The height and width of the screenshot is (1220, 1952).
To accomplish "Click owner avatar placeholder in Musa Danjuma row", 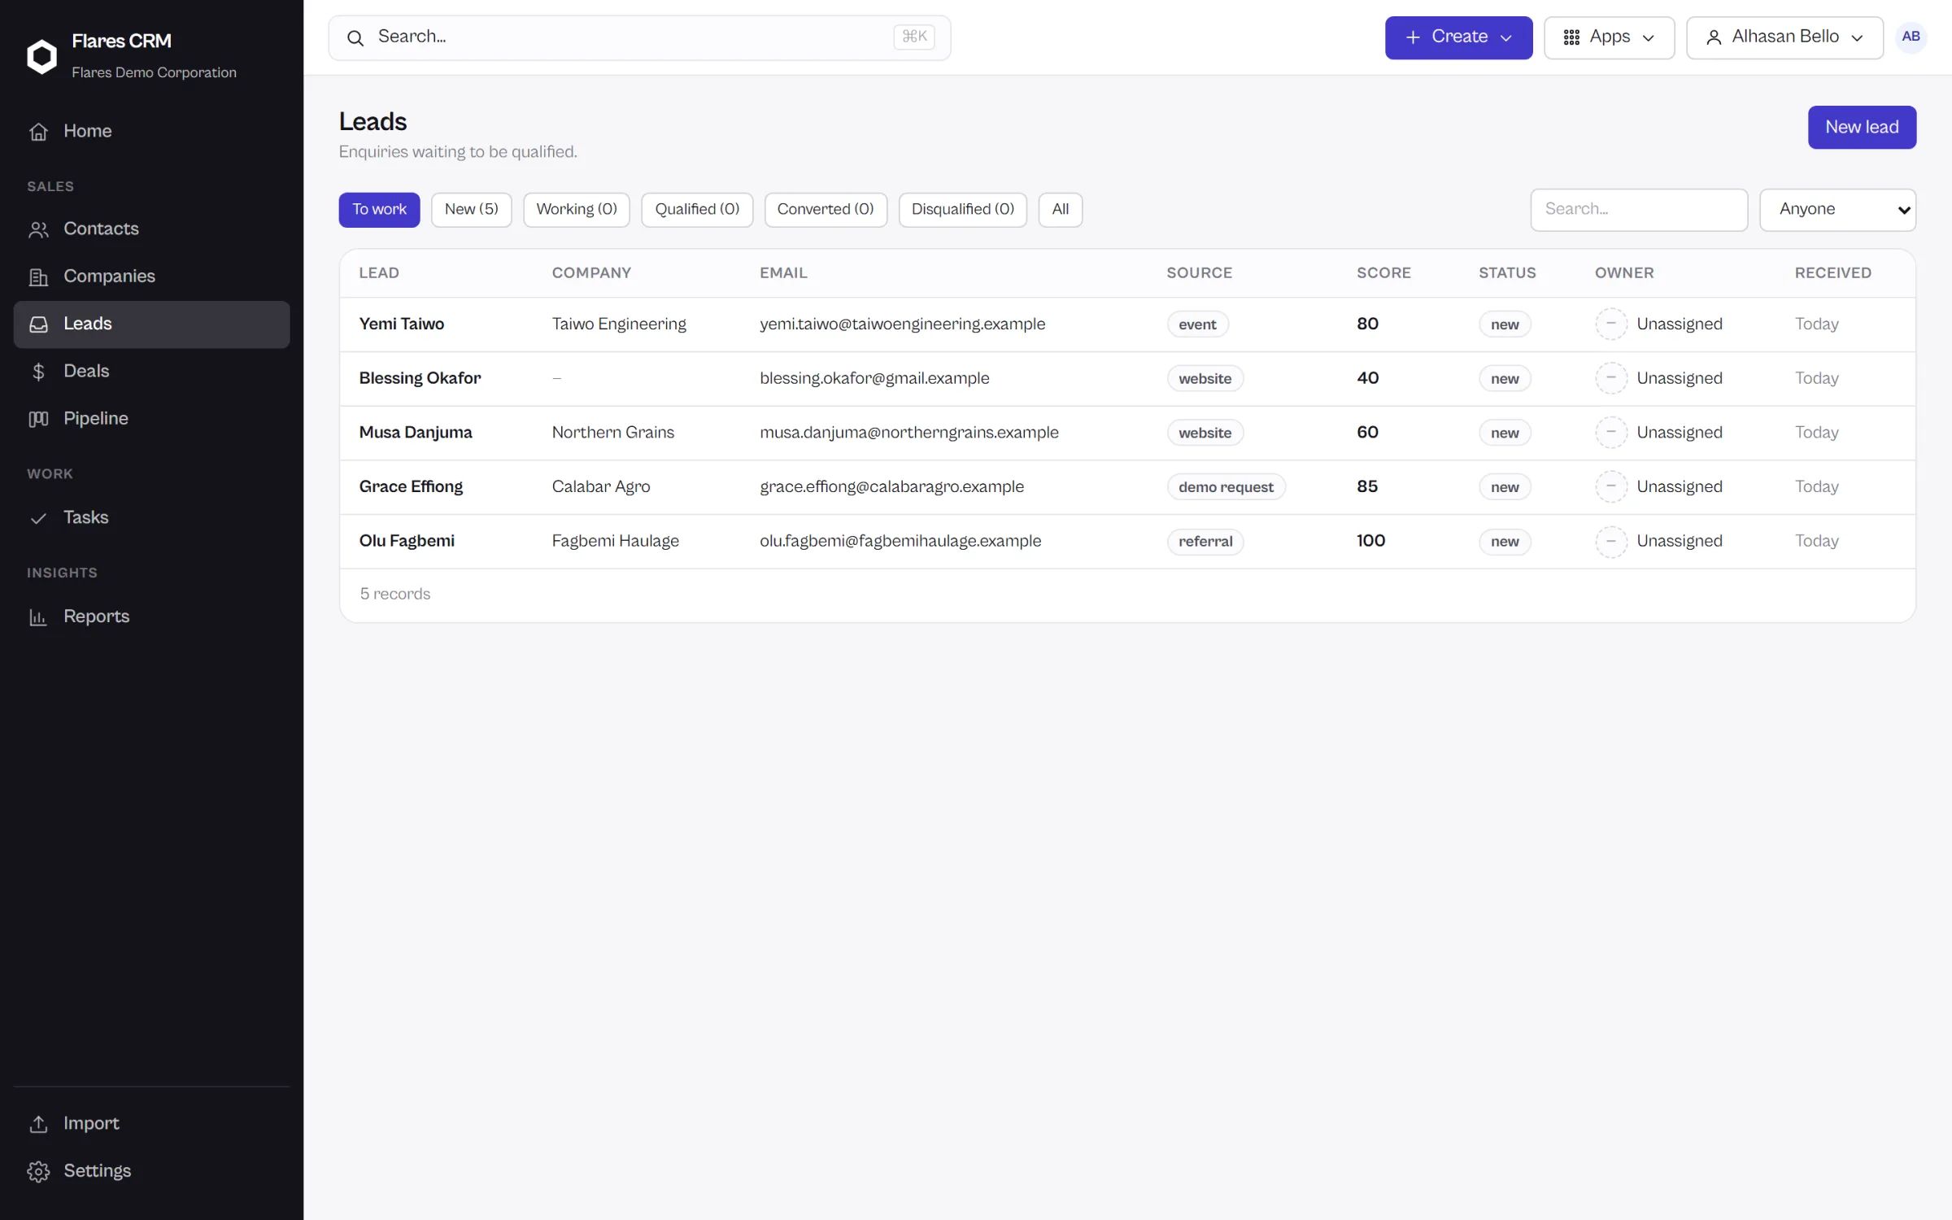I will [x=1610, y=432].
